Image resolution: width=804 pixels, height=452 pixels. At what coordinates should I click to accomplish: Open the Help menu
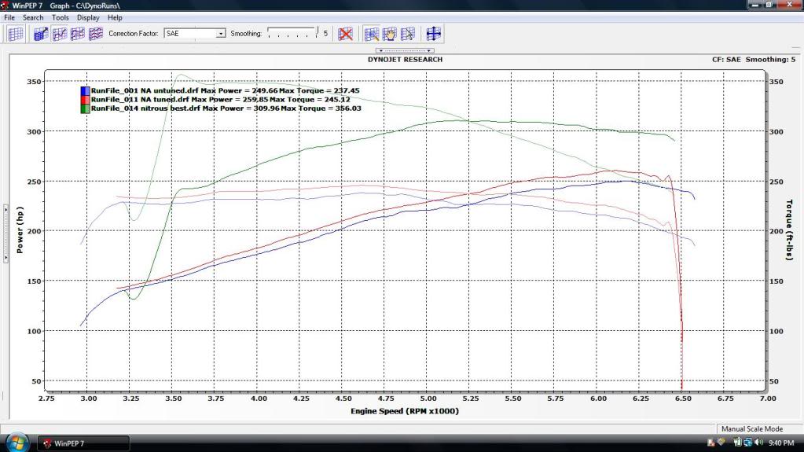115,17
